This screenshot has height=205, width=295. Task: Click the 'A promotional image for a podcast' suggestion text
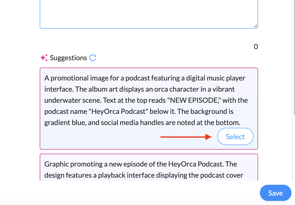click(146, 100)
